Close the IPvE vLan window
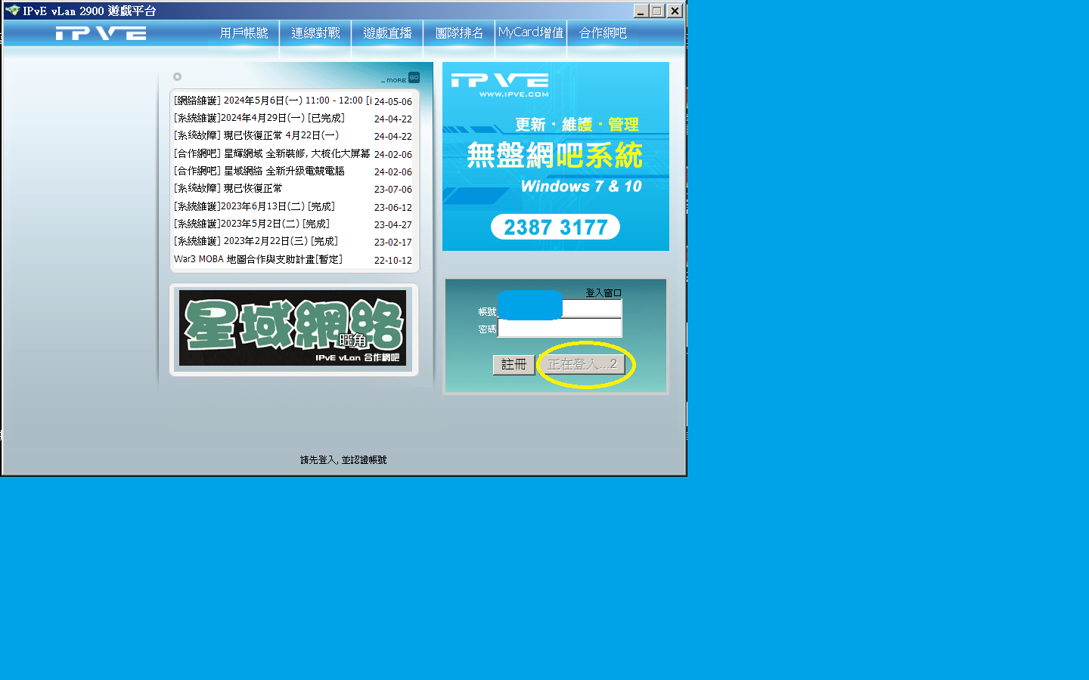 [675, 11]
